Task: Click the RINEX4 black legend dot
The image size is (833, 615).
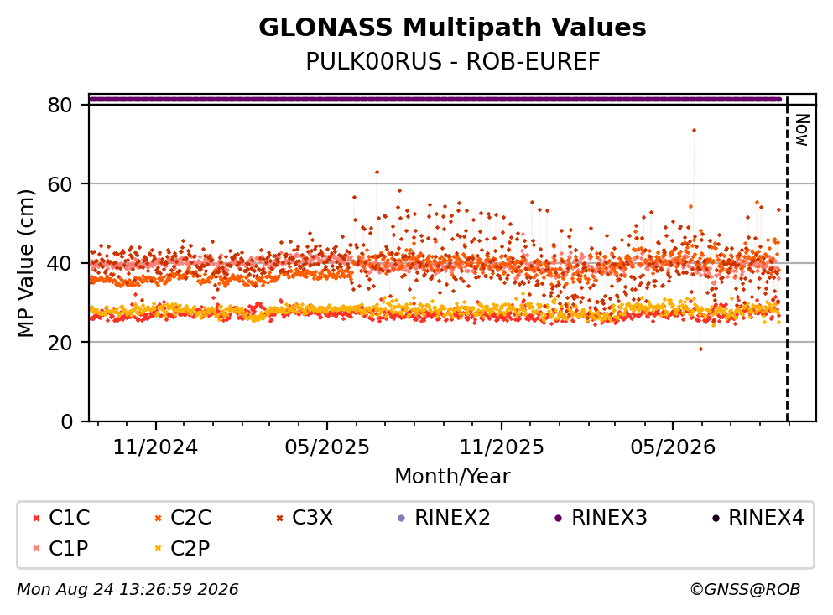Action: pos(716,519)
